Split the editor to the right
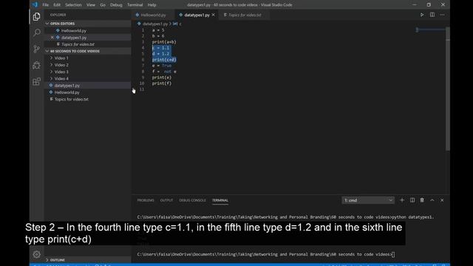The width and height of the screenshot is (473, 266). pos(432,15)
